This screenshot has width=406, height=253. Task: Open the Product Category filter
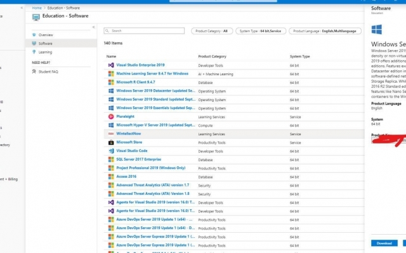click(212, 31)
